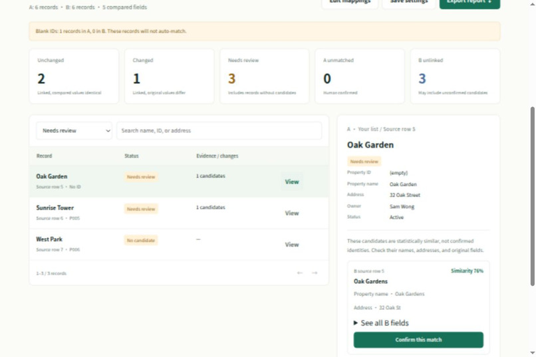
Task: Click the 1-3 / 3 records pagination text
Action: [x=51, y=273]
